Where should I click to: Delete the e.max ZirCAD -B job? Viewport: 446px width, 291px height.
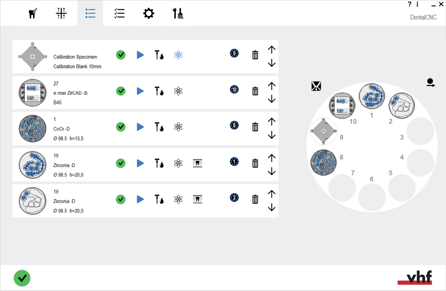tap(255, 91)
